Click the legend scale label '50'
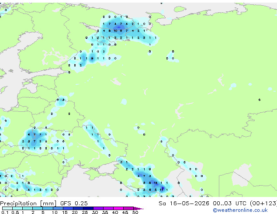Viewport: 277px width, 214px height. click(x=135, y=212)
